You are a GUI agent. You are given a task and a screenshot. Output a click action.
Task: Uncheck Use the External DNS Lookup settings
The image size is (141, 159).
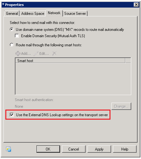coord(12,115)
